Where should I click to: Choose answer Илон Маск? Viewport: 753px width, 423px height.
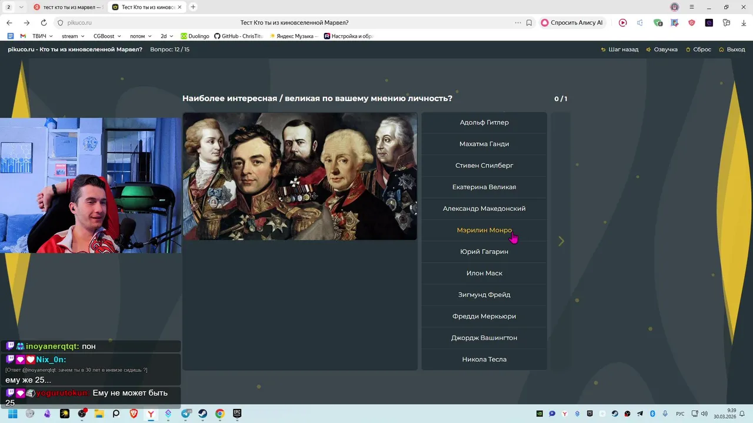coord(484,273)
